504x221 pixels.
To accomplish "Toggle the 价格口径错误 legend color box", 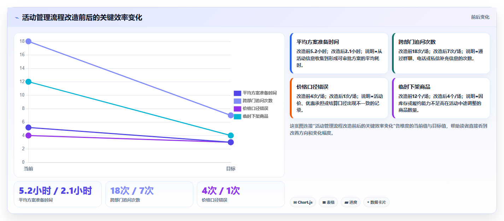I will point(238,109).
